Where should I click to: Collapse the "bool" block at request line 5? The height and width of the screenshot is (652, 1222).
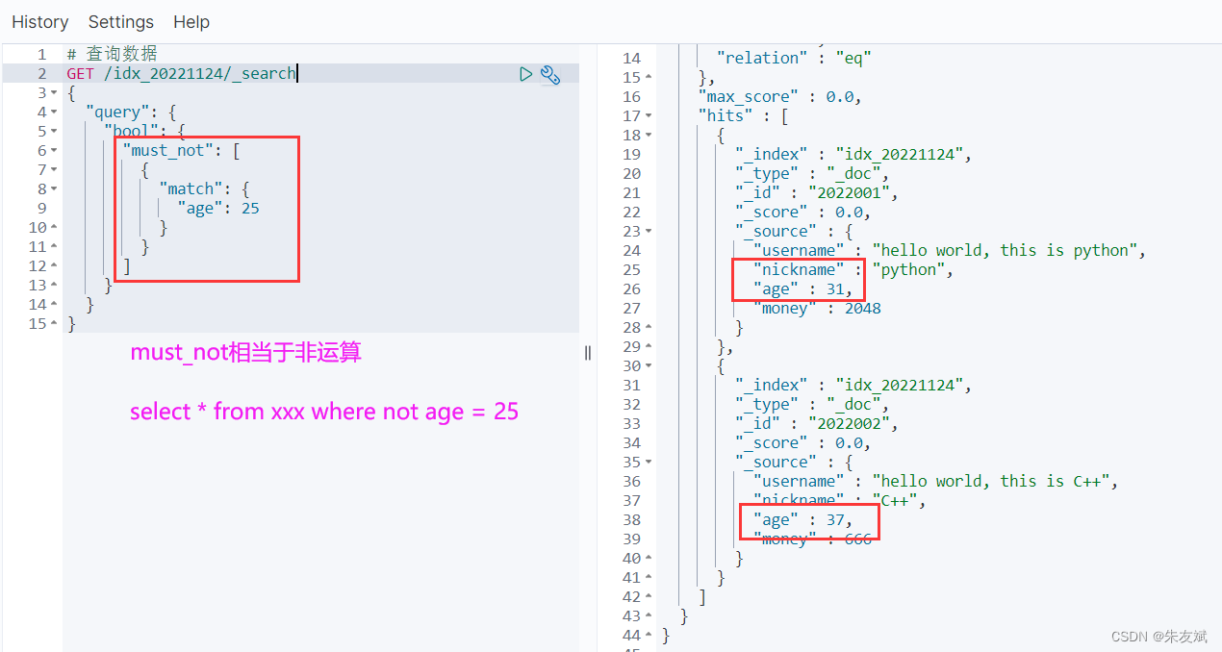54,132
